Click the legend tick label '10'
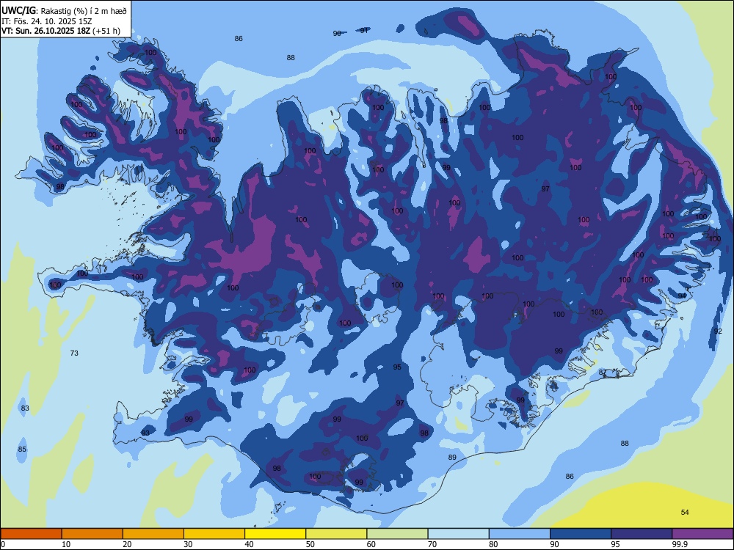Screen dimensions: 734x550 [x=66, y=544]
